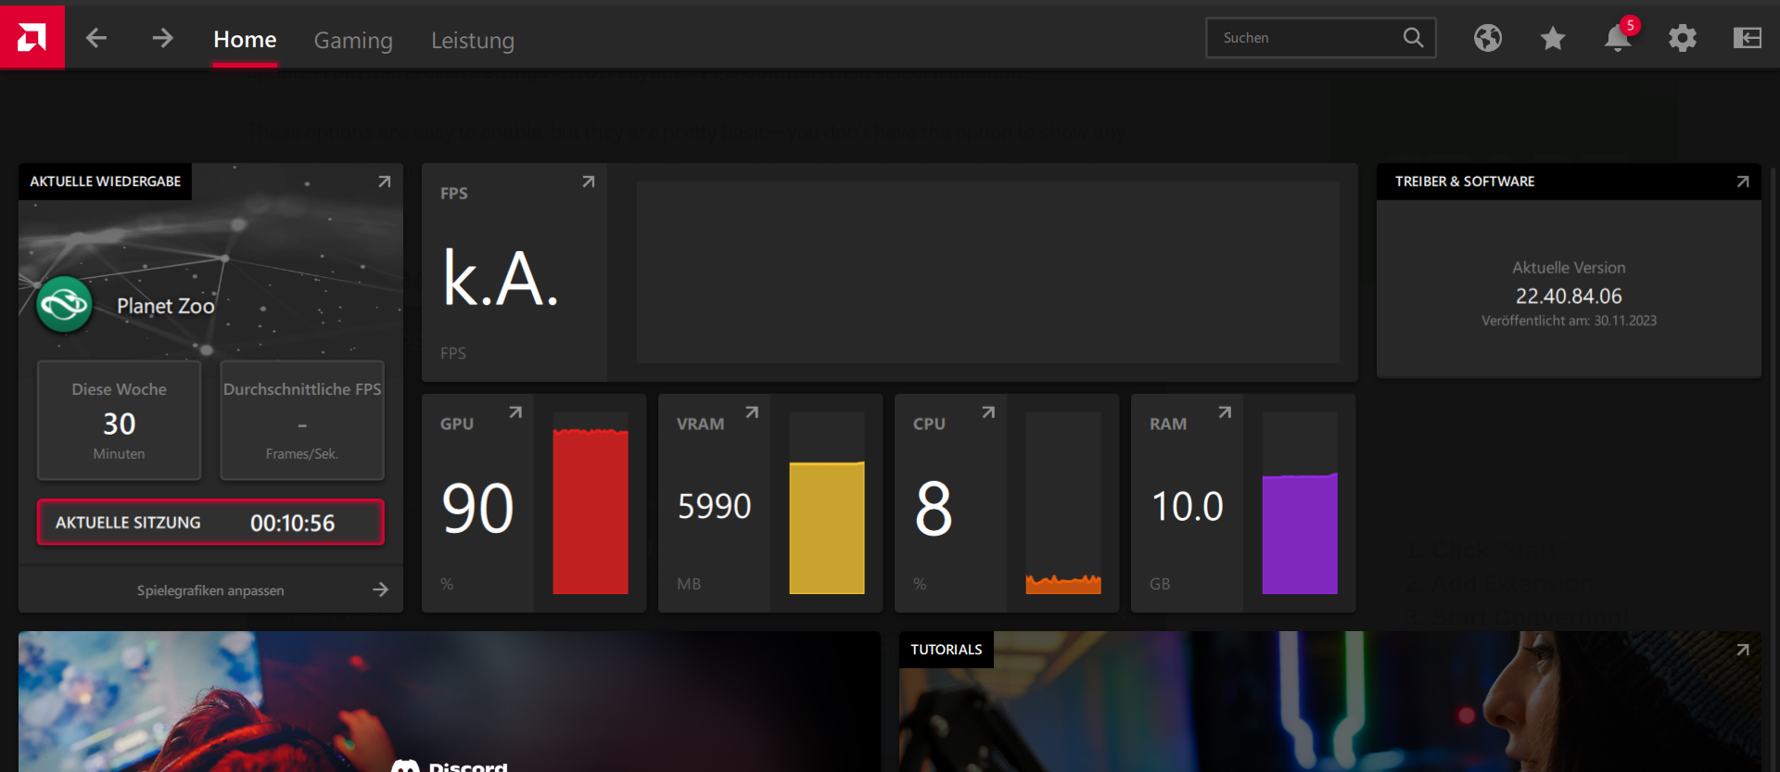Click the Tutorials label
Screen dimensions: 1780x772
[946, 650]
